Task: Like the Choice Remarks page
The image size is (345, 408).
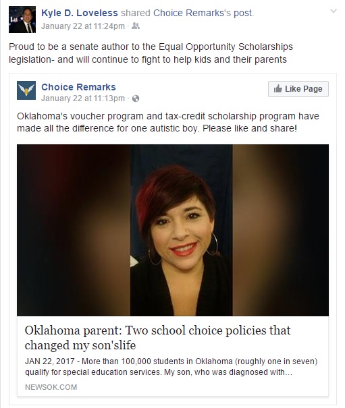Action: pyautogui.click(x=298, y=89)
